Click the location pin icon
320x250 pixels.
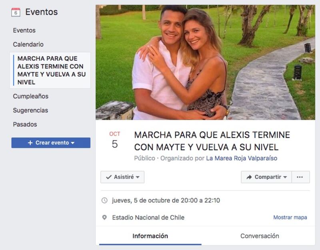pyautogui.click(x=104, y=217)
